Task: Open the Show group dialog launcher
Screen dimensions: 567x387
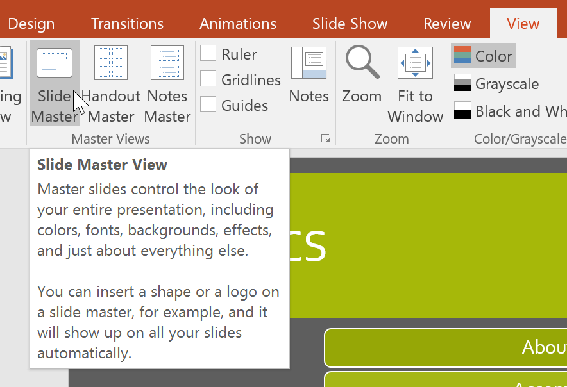Action: tap(326, 138)
